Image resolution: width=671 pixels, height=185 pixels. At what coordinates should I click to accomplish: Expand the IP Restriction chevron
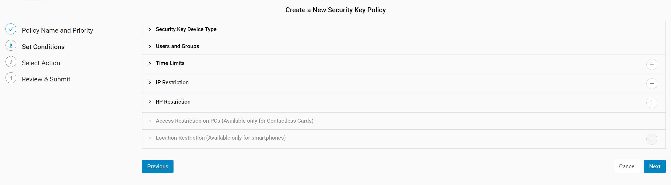click(150, 83)
